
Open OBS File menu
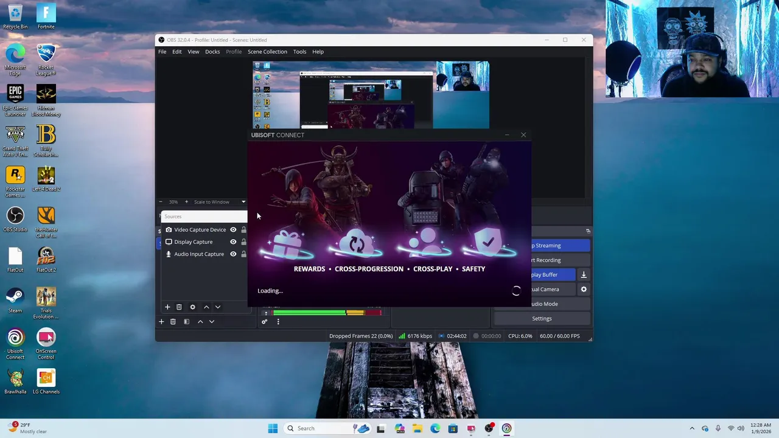[x=162, y=52]
